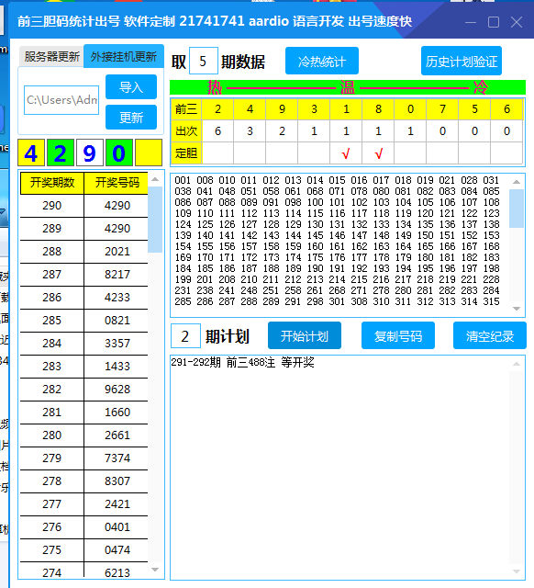This screenshot has width=534, height=588.
Task: Check 定胆 cell under digit 4
Action: pyautogui.click(x=250, y=153)
